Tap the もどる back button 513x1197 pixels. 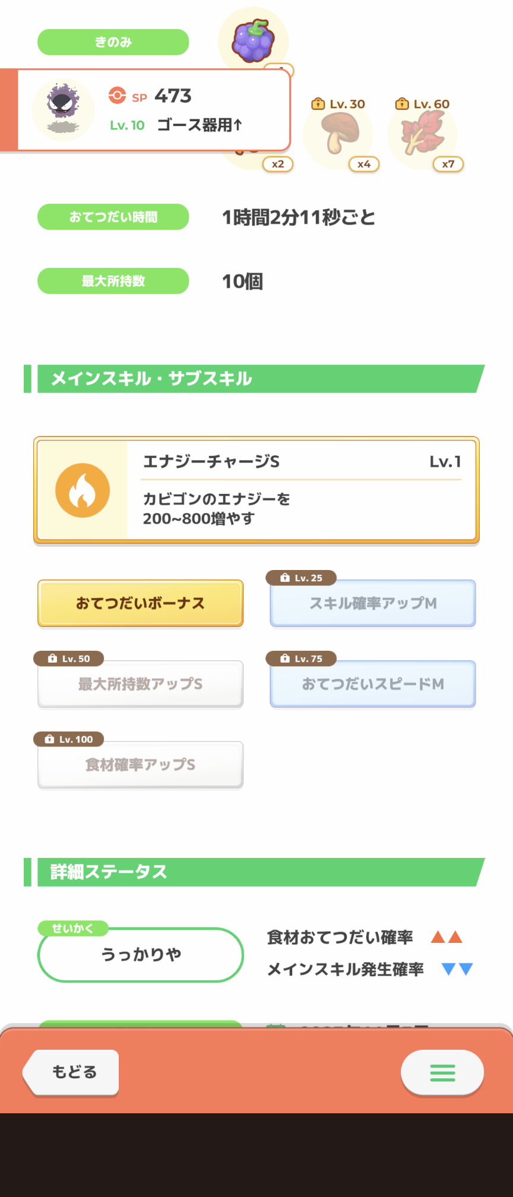71,1072
